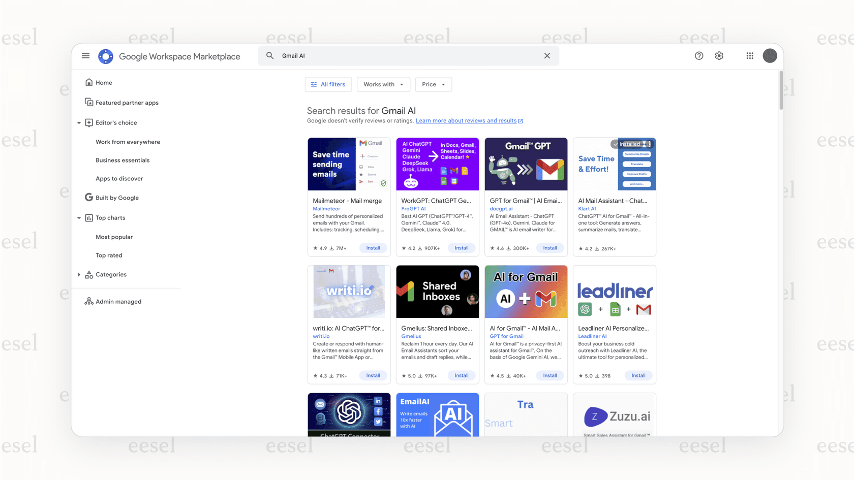854x480 pixels.
Task: Open the Admin managed section
Action: 88,301
